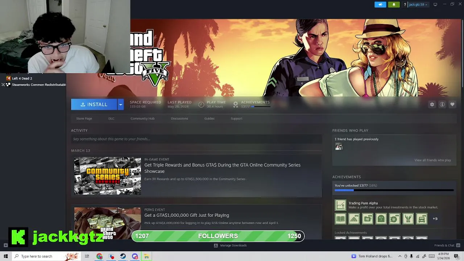The width and height of the screenshot is (464, 261).
Task: Click 'View all friends who play' link
Action: click(432, 160)
